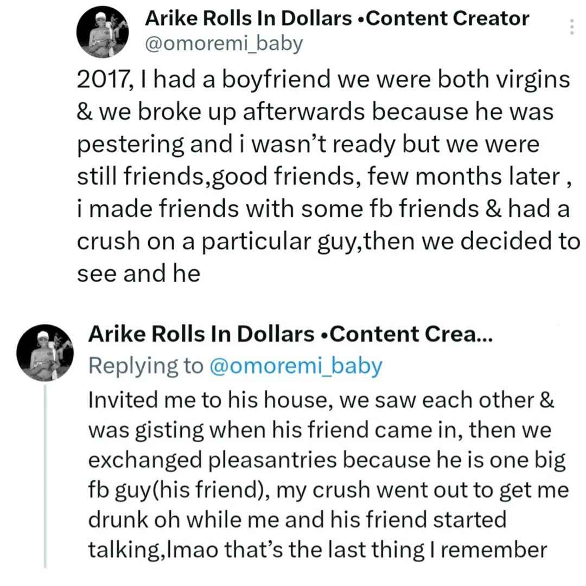The image size is (586, 586).
Task: Open the first tweet at the '2017,' text
Action: 104,80
